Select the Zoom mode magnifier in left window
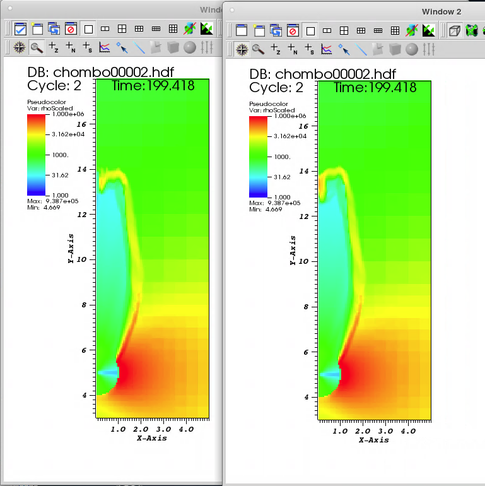The width and height of the screenshot is (485, 486). click(37, 47)
